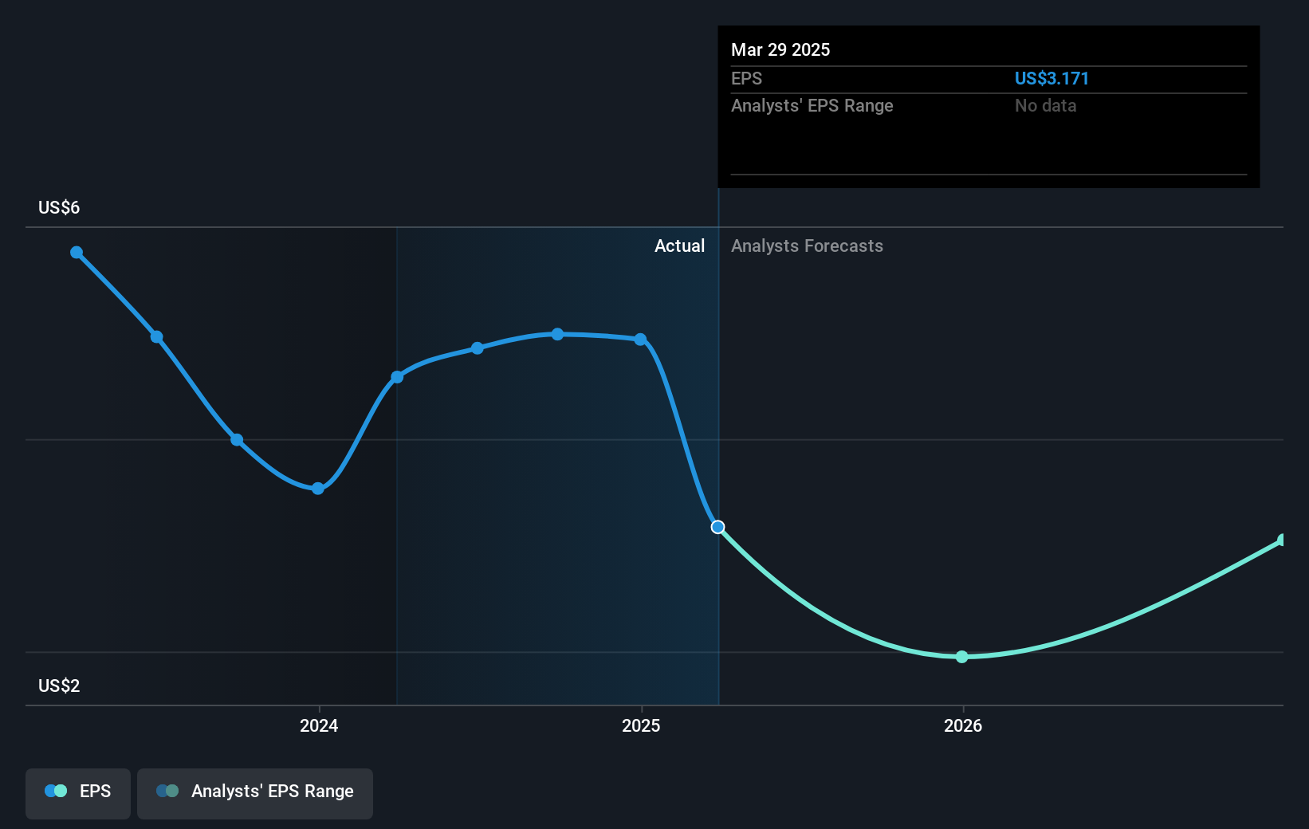The width and height of the screenshot is (1309, 829).
Task: Click the last forecast point at chart's right edge
Action: (x=1281, y=540)
